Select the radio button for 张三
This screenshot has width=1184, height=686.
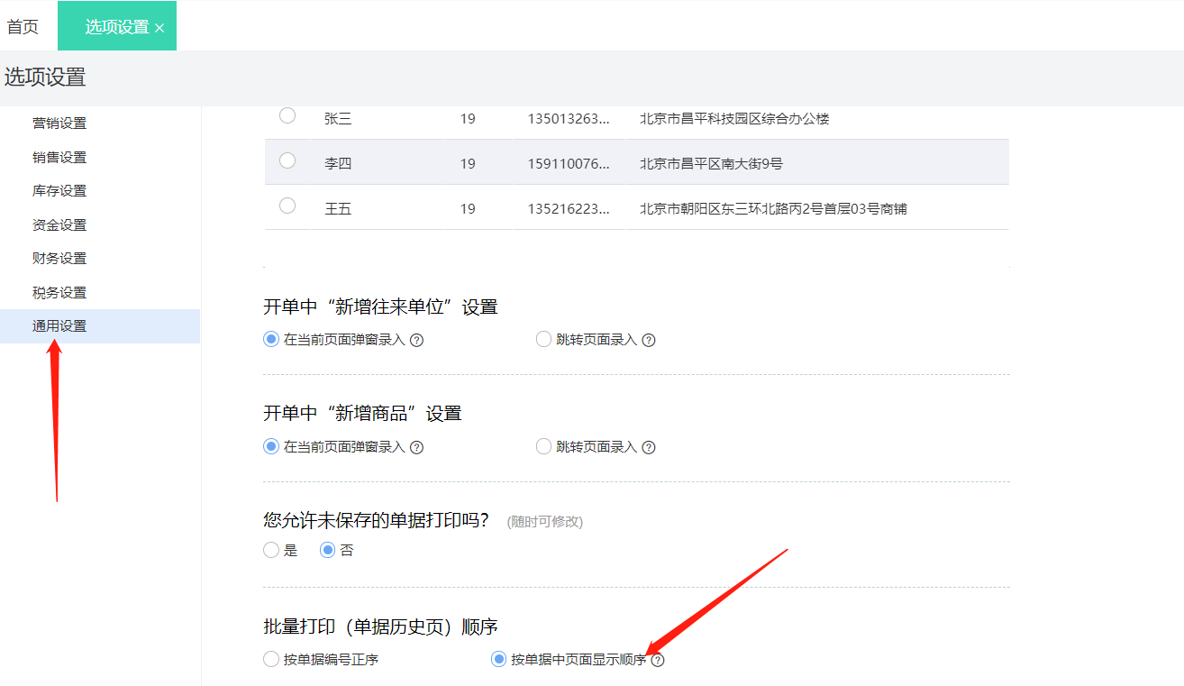(287, 115)
